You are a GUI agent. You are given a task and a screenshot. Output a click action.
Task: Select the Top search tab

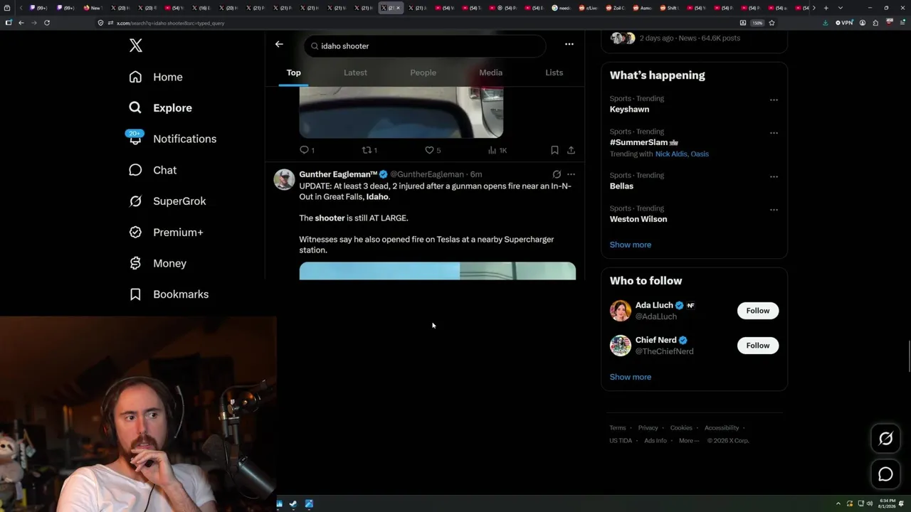294,73
